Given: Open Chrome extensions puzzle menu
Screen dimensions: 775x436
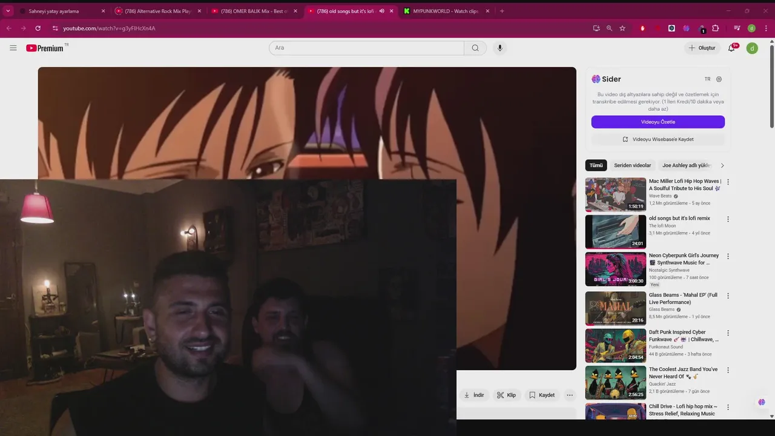Looking at the screenshot, I should coord(716,28).
